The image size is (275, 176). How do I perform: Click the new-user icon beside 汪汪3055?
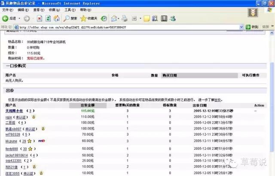click(41, 173)
